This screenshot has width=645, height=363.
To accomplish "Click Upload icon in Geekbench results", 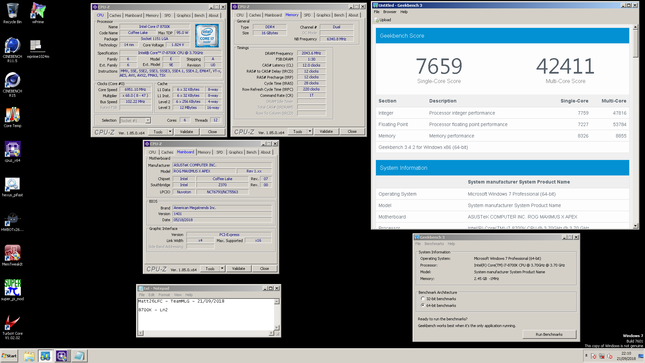I will 383,20.
